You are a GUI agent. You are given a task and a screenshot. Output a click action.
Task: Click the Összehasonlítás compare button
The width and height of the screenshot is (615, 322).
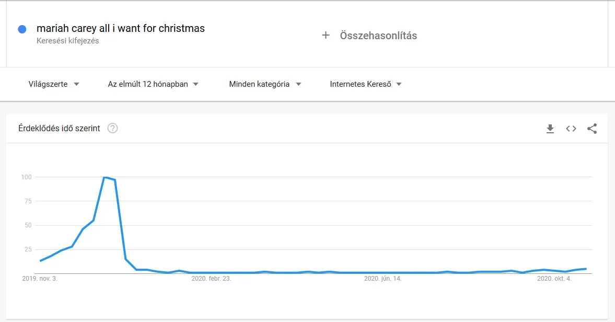pos(378,36)
